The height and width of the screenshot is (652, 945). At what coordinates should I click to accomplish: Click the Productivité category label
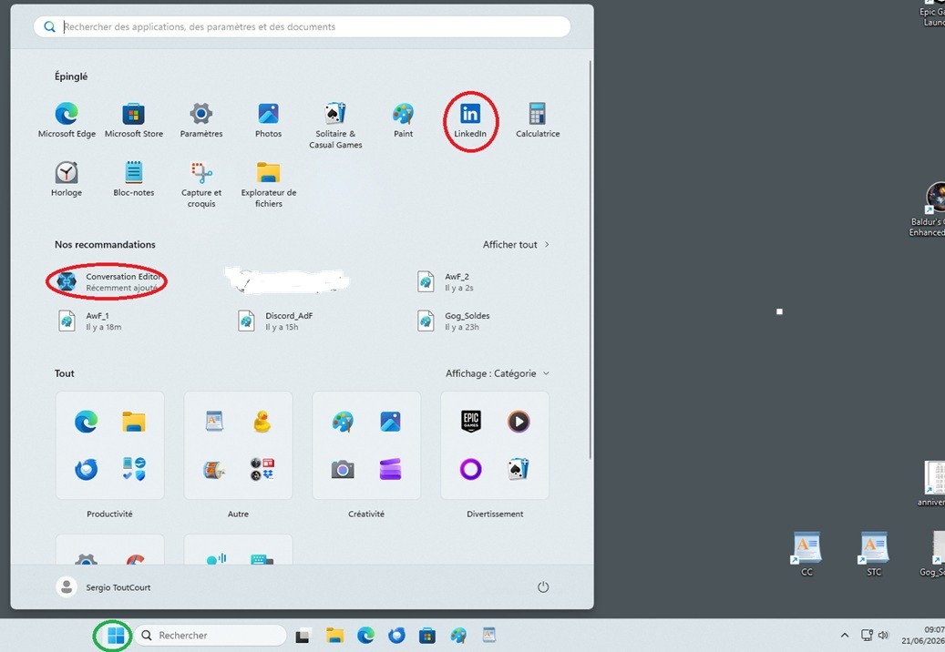click(109, 514)
